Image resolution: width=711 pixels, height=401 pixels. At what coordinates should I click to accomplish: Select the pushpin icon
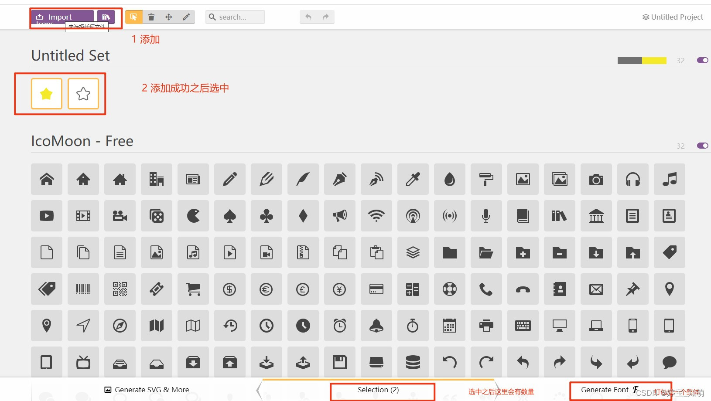coord(633,289)
